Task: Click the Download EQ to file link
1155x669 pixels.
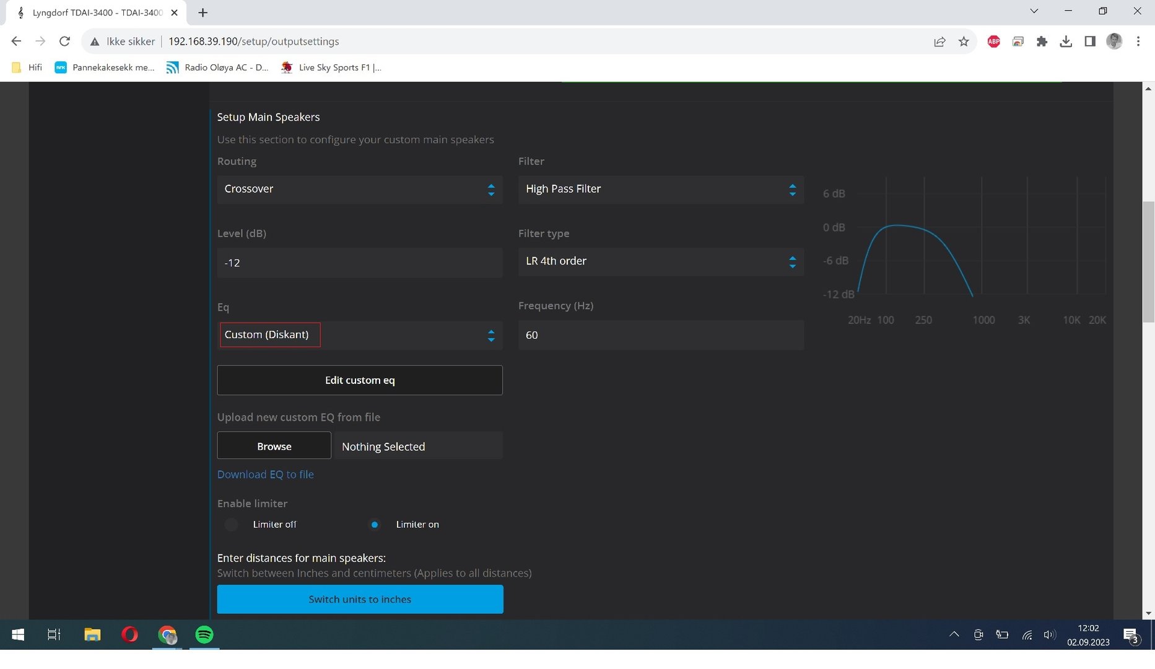Action: coord(265,474)
